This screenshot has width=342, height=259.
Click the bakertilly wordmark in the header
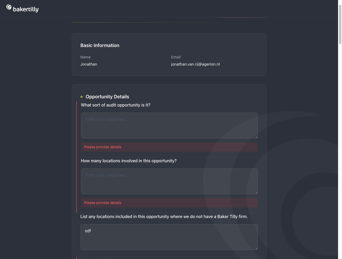click(26, 10)
